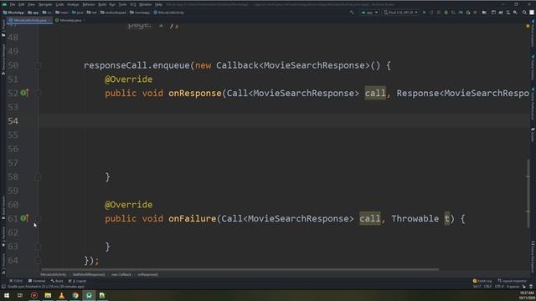Click the GetRetrofitResponse() breadcrumb below editor
536x301 pixels.
(89, 275)
